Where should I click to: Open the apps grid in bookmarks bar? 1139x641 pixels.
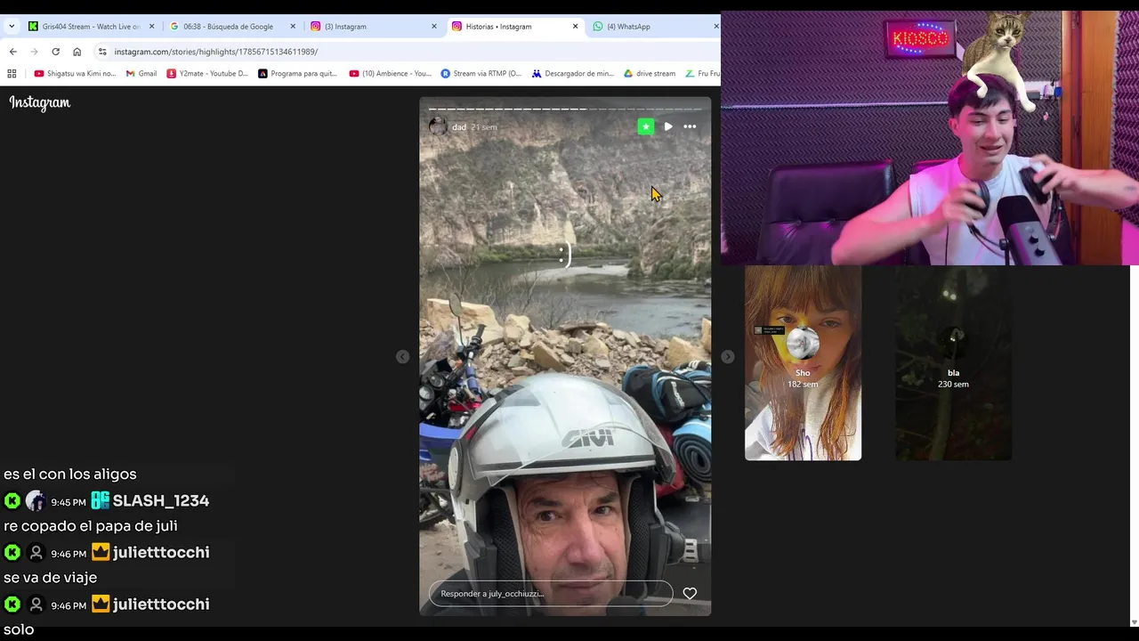tap(12, 74)
